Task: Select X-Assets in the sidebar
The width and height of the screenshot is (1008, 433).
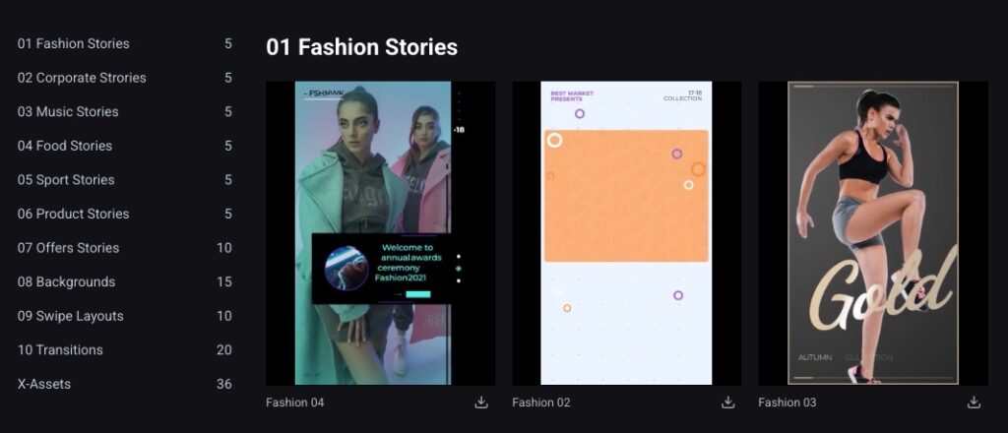Action: coord(44,384)
